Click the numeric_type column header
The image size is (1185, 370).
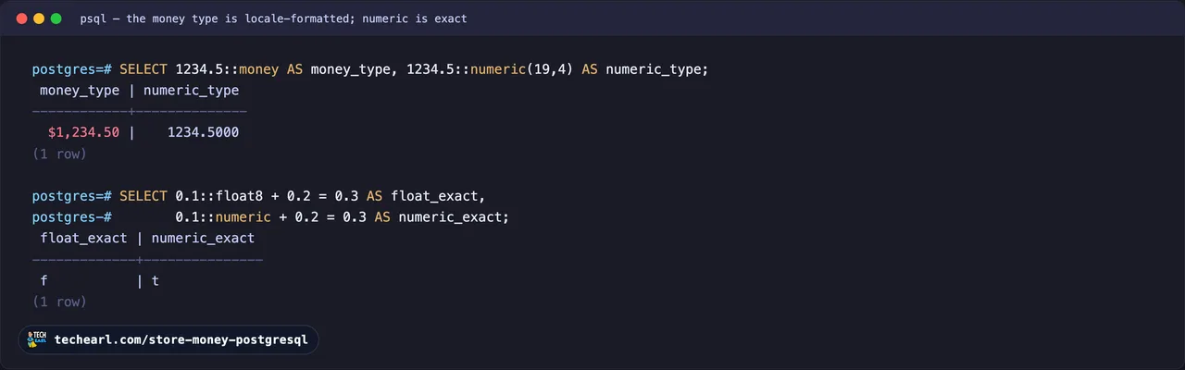191,91
